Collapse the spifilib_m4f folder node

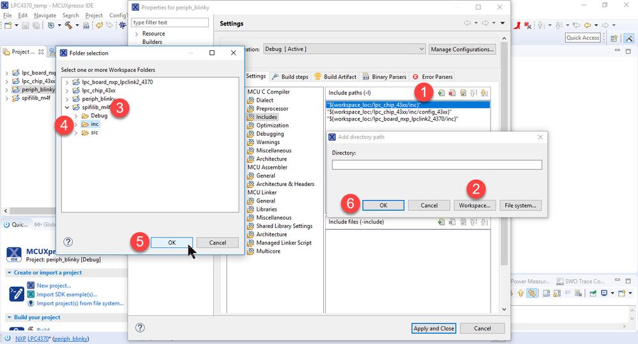67,108
